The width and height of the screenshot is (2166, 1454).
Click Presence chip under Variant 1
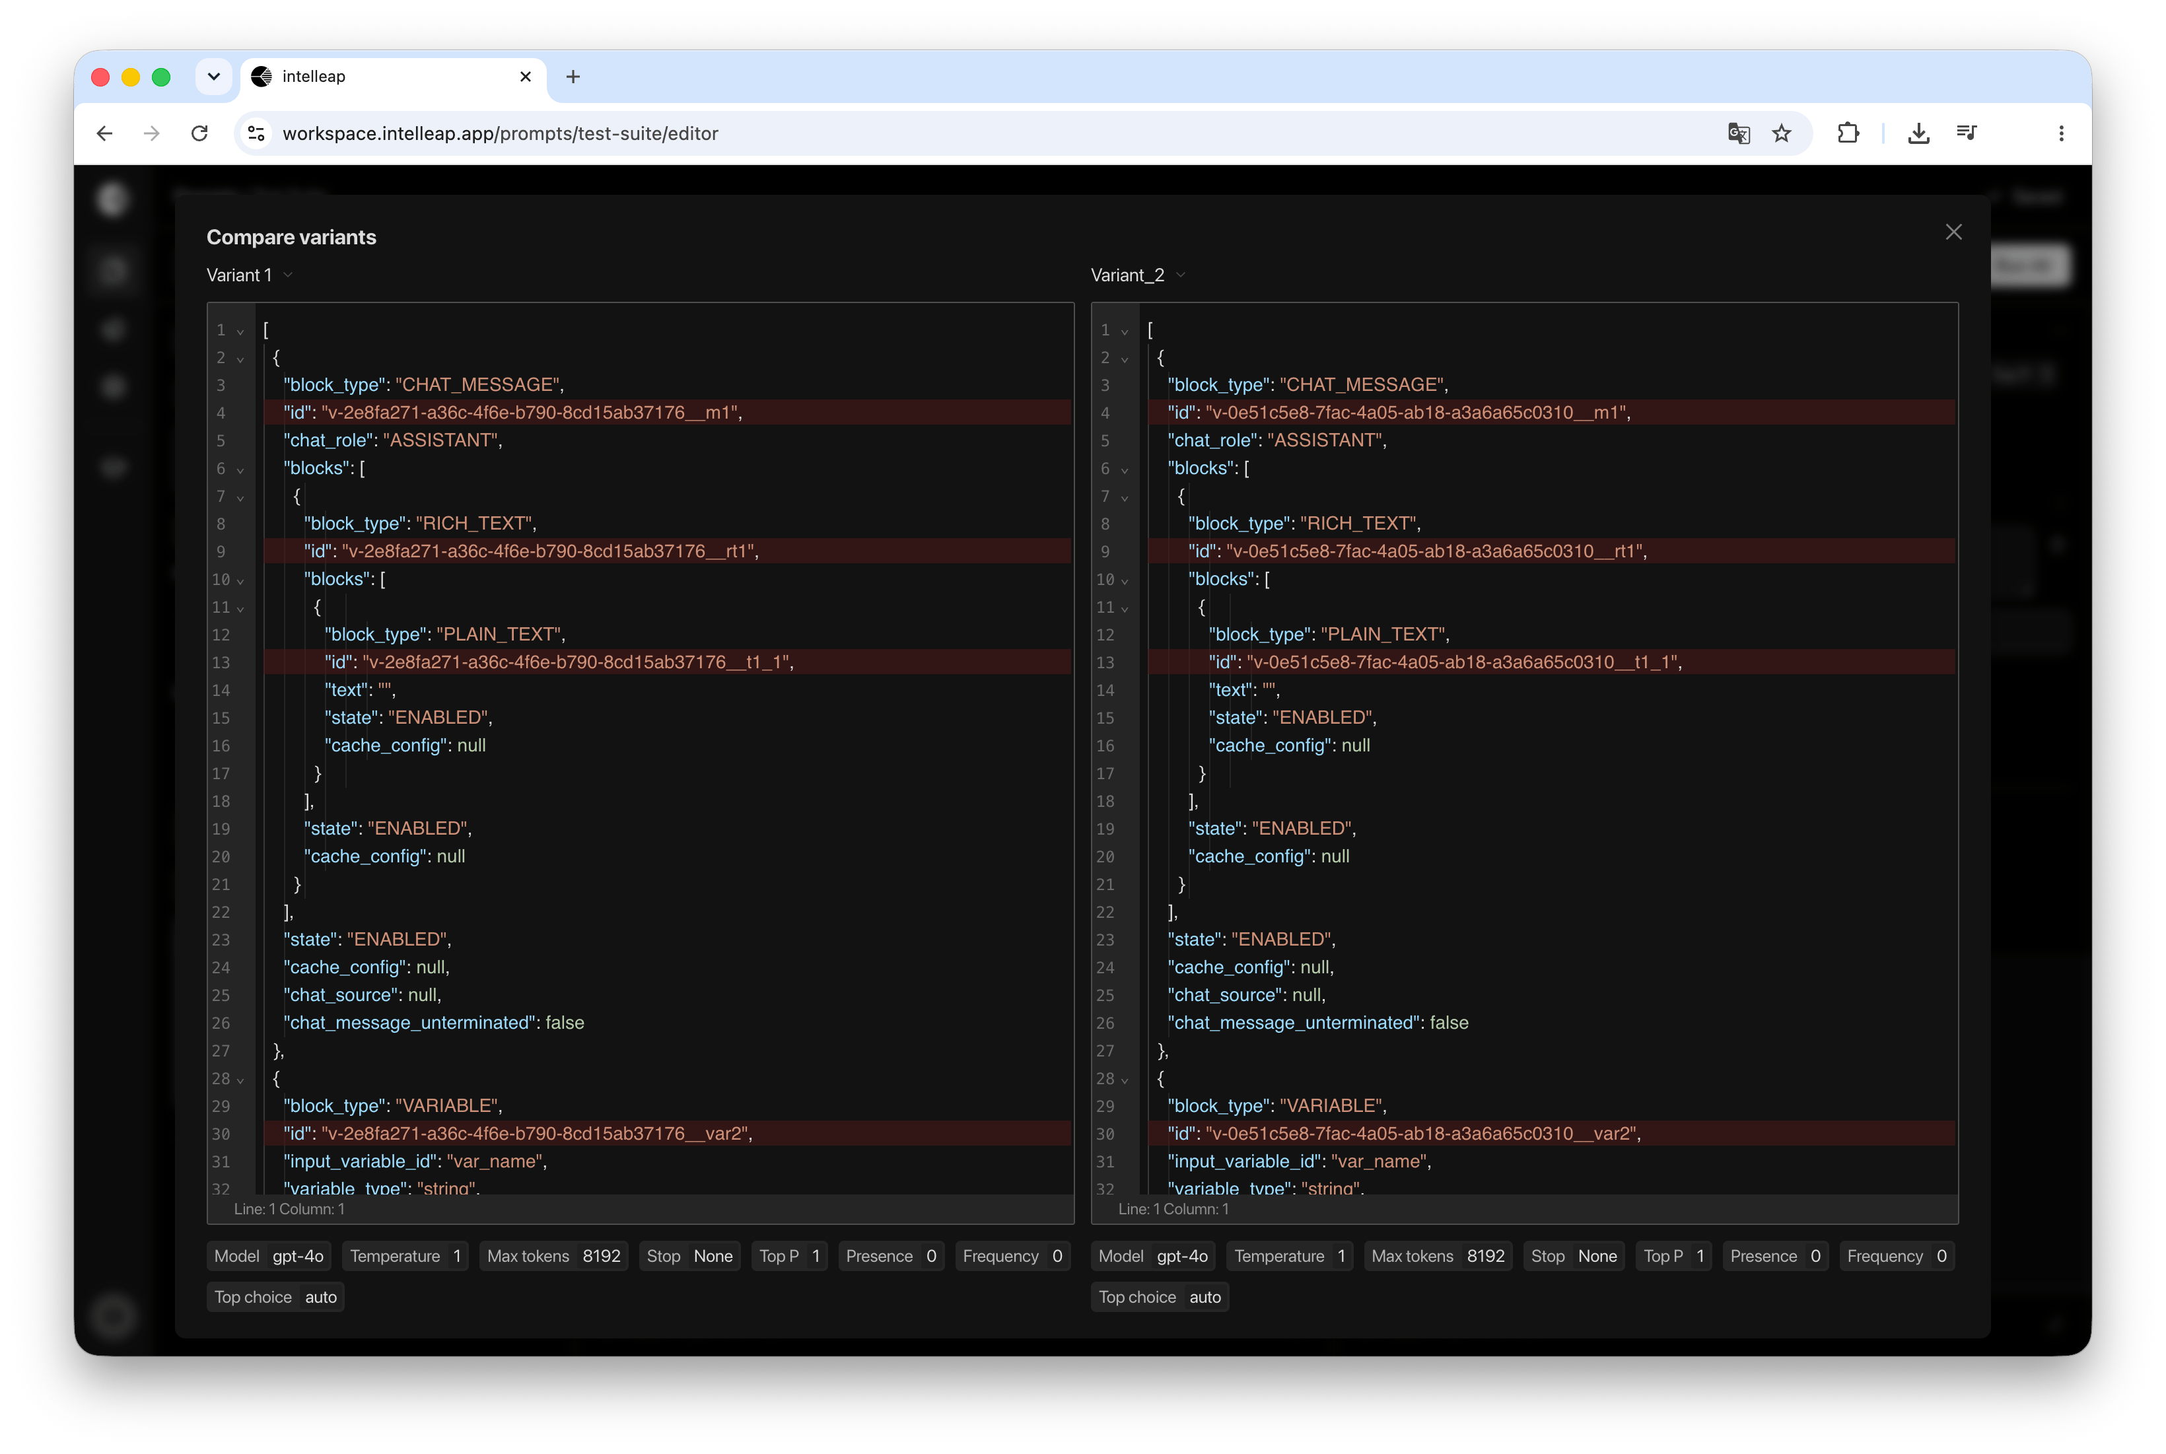click(891, 1255)
